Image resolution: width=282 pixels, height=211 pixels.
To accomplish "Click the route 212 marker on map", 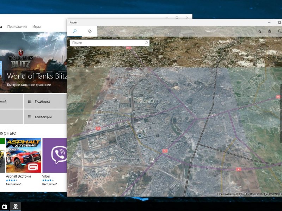I will pos(278,97).
